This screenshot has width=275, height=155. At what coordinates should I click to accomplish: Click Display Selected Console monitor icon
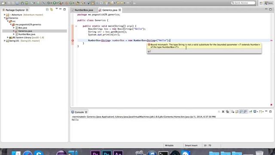[255, 112]
